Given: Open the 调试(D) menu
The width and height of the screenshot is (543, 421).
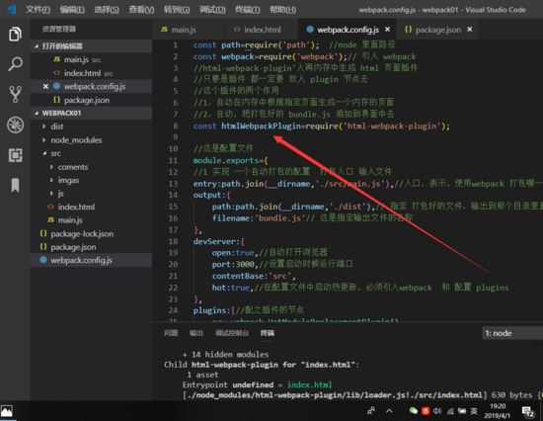Looking at the screenshot, I should point(212,9).
